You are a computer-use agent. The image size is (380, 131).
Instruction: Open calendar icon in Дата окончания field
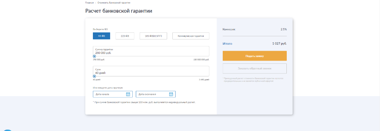pyautogui.click(x=171, y=94)
